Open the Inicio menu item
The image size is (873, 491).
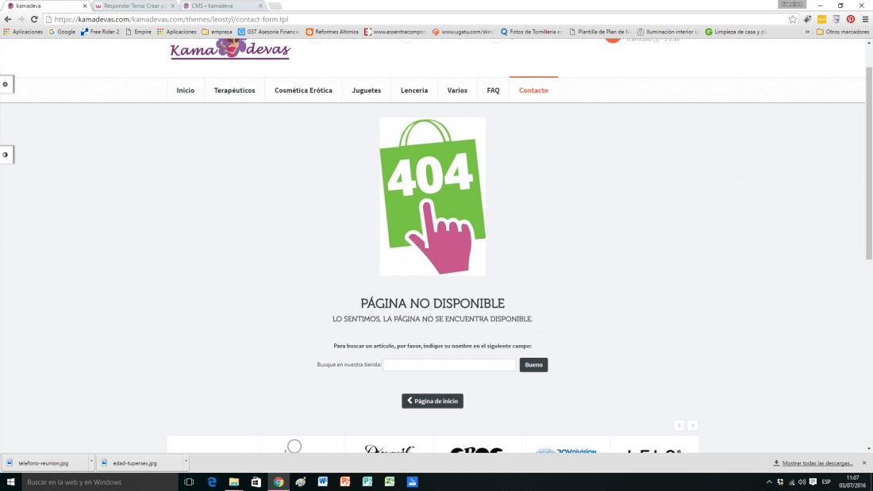pos(186,90)
